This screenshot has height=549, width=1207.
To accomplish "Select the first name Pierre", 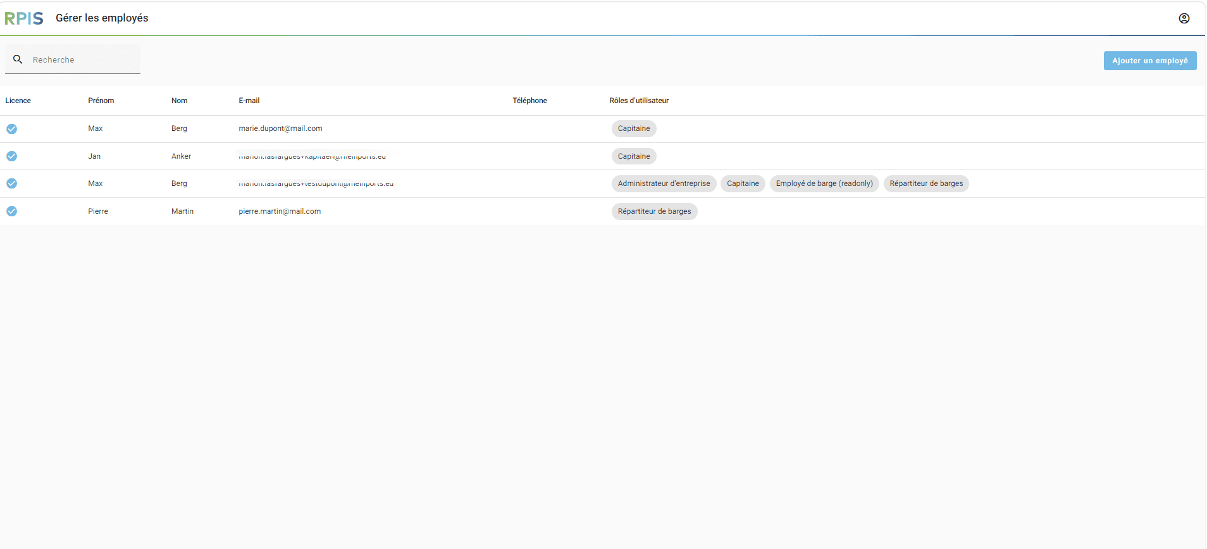I will point(98,211).
